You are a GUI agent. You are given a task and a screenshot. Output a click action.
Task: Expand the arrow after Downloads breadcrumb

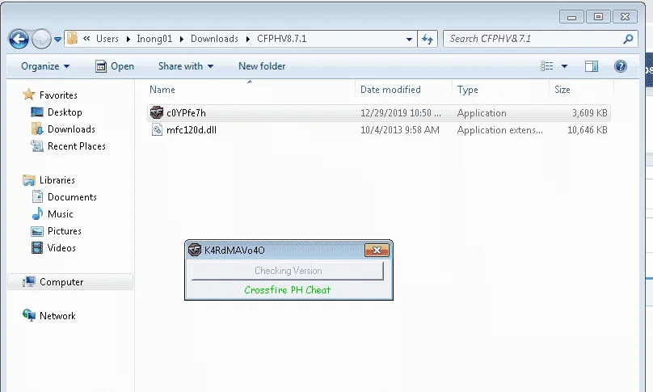248,39
